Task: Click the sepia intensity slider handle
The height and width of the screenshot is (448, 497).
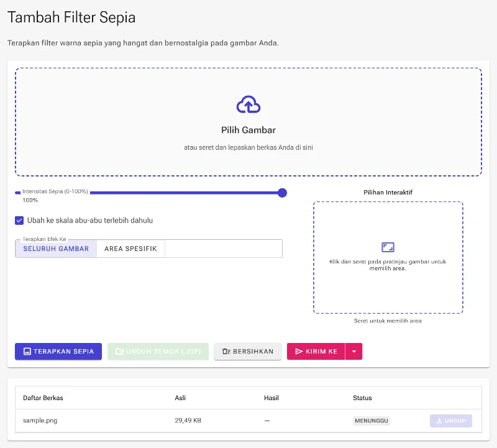Action: tap(282, 193)
